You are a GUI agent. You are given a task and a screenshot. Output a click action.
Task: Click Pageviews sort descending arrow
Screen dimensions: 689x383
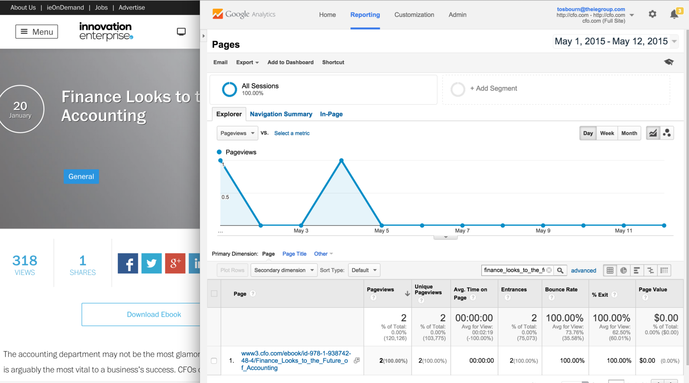pos(407,293)
